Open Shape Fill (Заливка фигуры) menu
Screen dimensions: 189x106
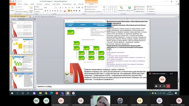(140, 7)
